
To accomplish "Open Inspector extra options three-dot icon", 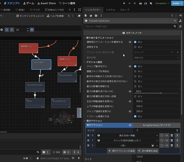I will click(x=101, y=16).
